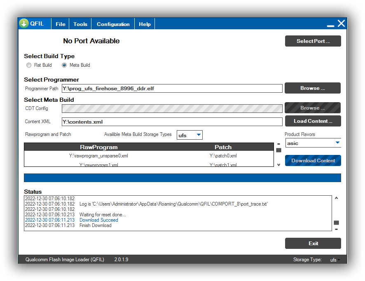Viewport: 365px width, 281px height.
Task: Select the patch0.xml entry
Action: [x=223, y=156]
